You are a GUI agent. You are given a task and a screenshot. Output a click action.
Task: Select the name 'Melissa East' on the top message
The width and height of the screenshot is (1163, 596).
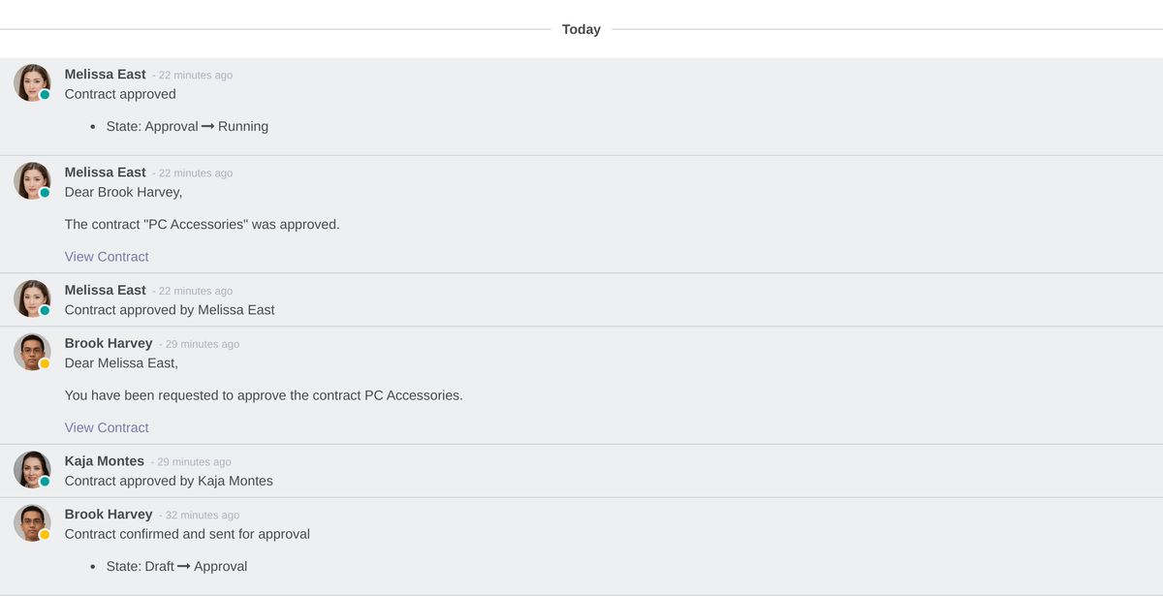pos(105,74)
